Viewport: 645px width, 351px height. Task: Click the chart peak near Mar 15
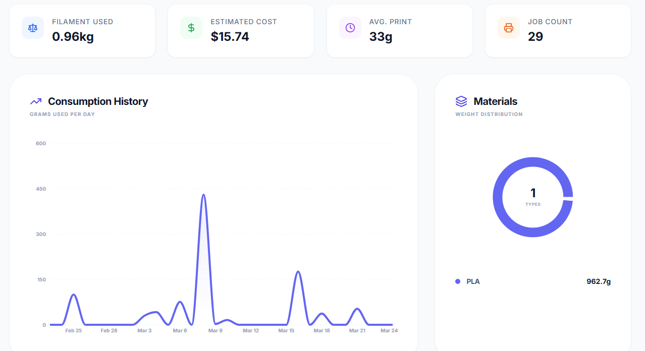click(298, 272)
